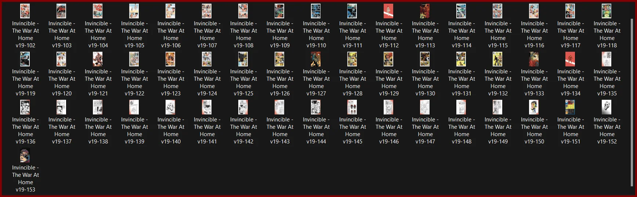The image size is (637, 197).
Task: Click filename text ending v19-153
Action: click(x=25, y=179)
